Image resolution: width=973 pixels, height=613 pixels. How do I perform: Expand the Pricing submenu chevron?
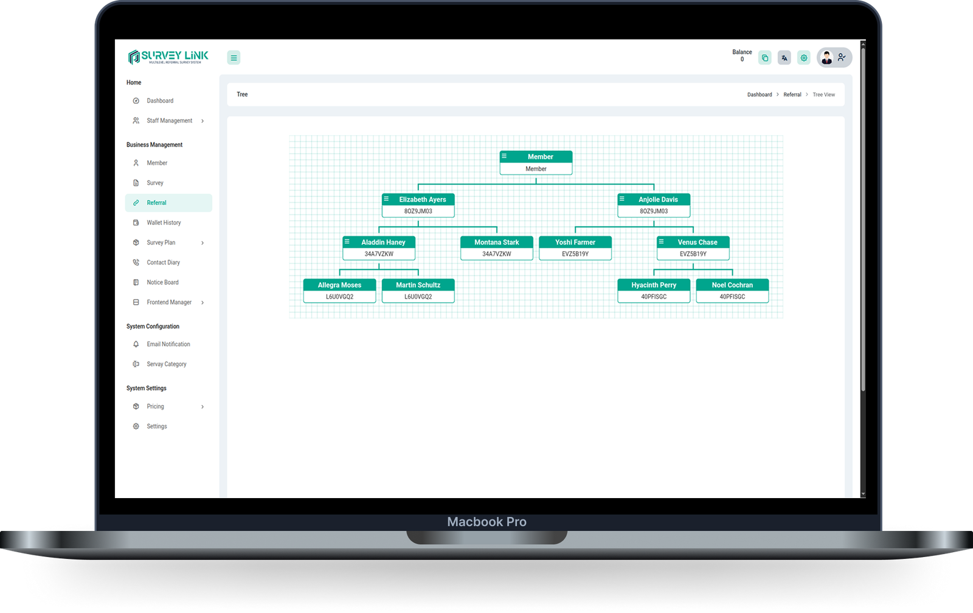[x=203, y=407]
